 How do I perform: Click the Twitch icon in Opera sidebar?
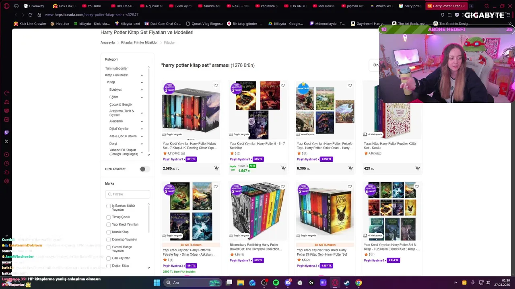click(6, 132)
